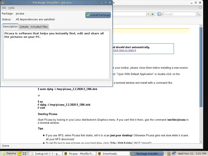Switch to the Details tab
Screen dimensions: 208x156
click(x=24, y=27)
